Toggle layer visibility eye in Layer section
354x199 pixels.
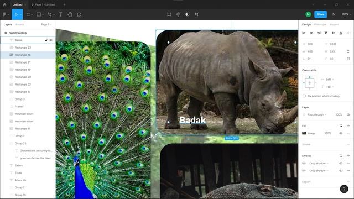348,114
